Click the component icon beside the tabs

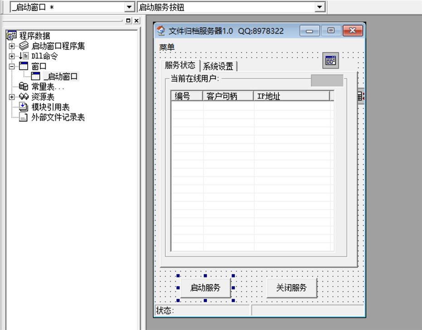[330, 60]
